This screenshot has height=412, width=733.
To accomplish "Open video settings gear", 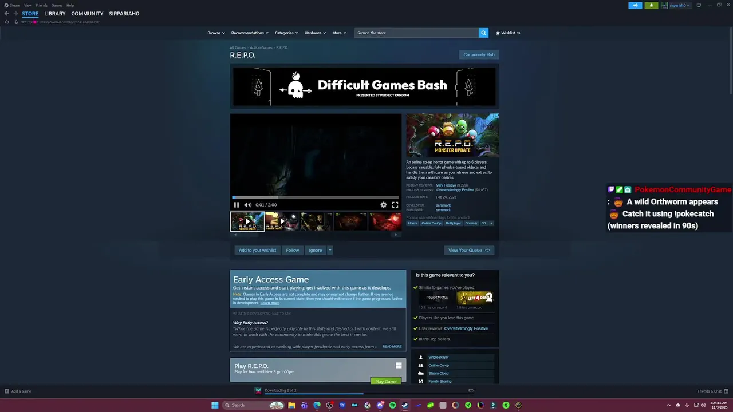I will click(x=383, y=205).
